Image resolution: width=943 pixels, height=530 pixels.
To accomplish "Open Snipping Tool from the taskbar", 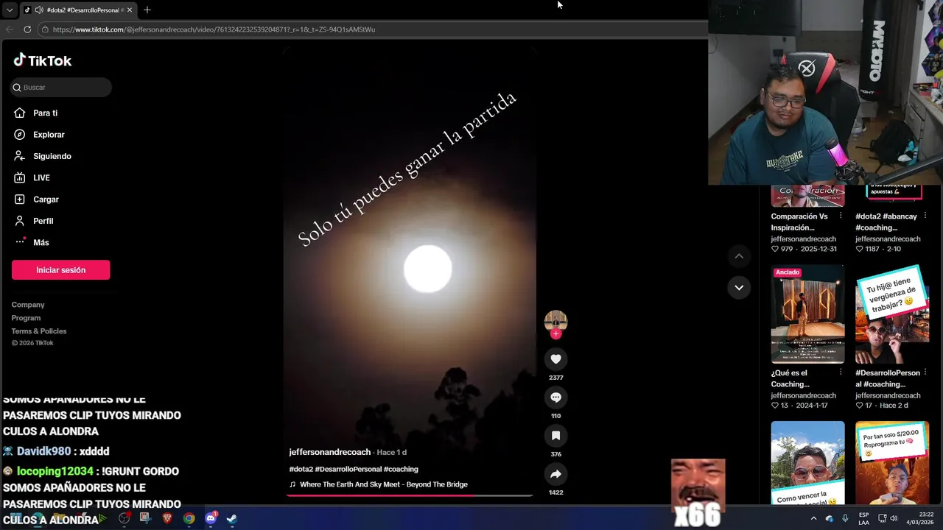I will [145, 518].
